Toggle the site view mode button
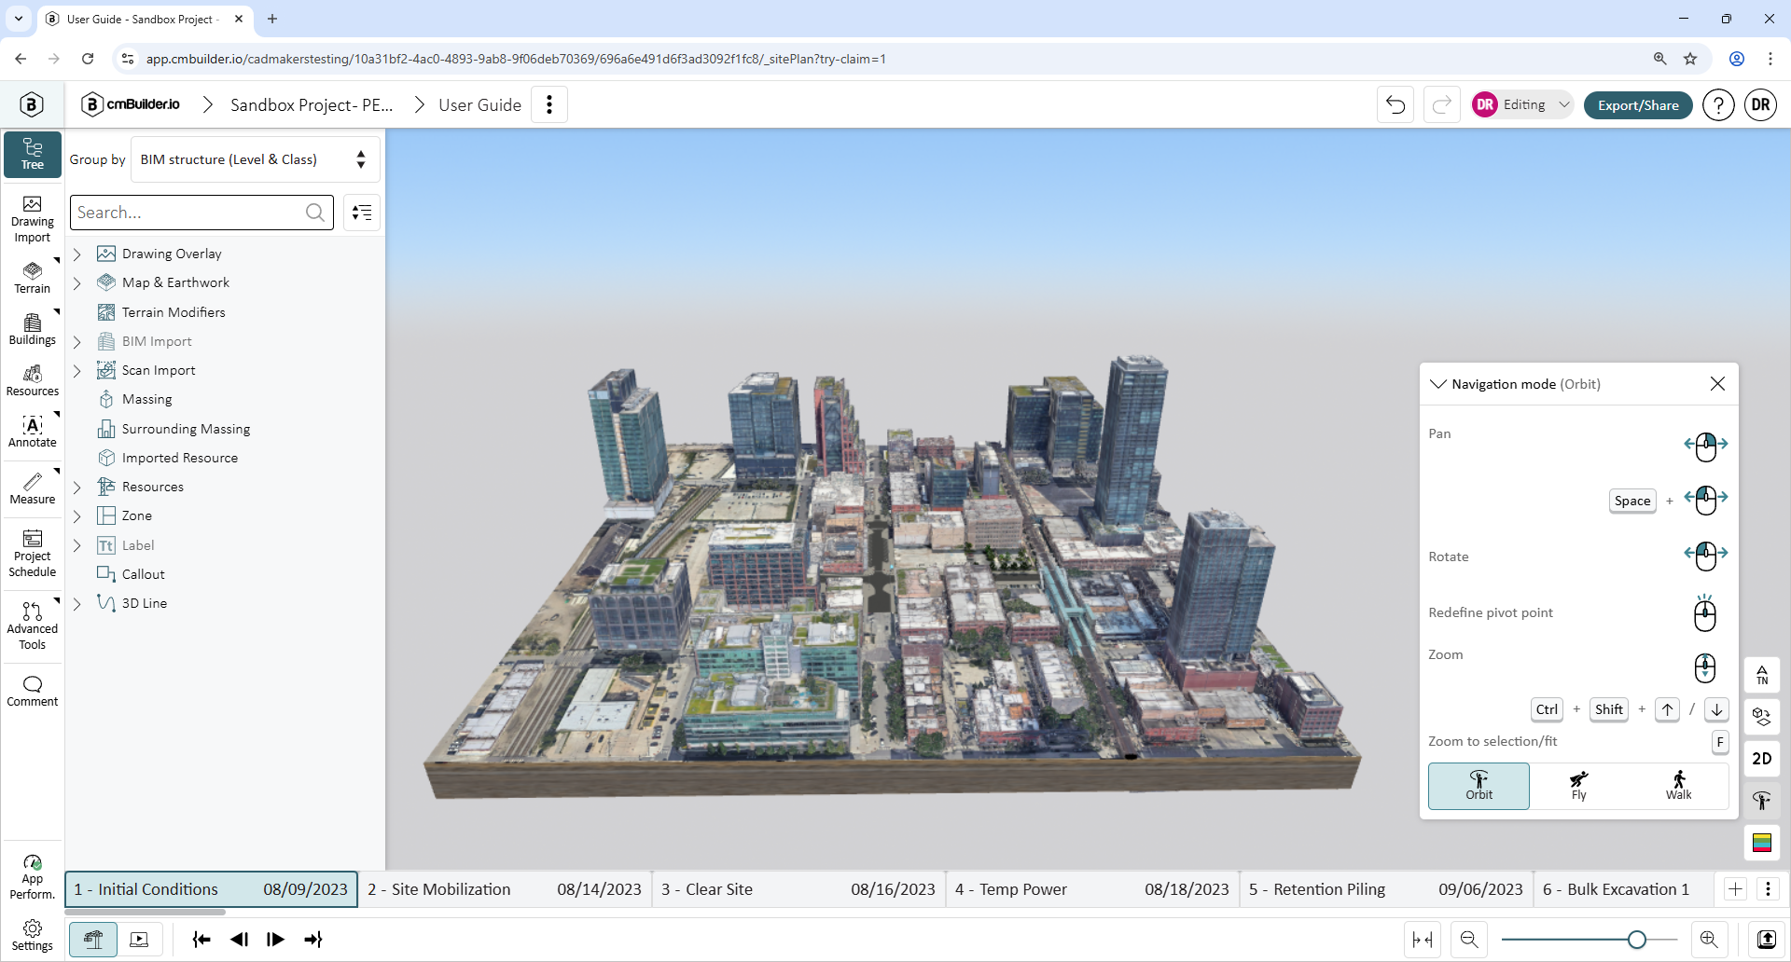This screenshot has height=962, width=1791. pos(93,940)
